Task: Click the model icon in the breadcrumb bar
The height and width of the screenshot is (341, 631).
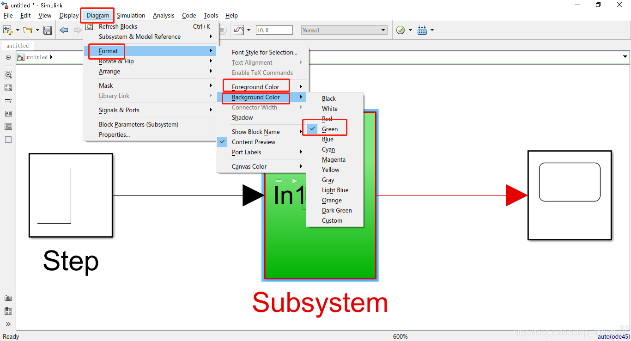Action: pos(21,57)
